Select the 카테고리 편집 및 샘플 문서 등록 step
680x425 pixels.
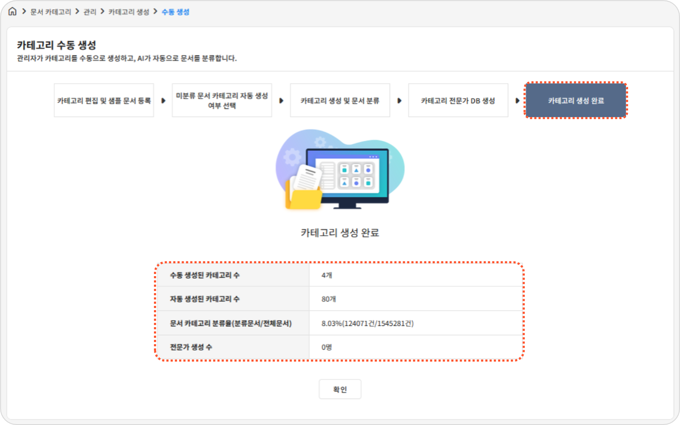104,100
